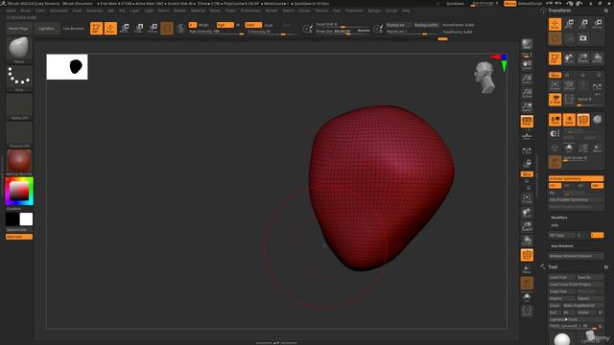Click Analyze Selected Subtool button
The height and width of the screenshot is (345, 614).
coord(576,256)
